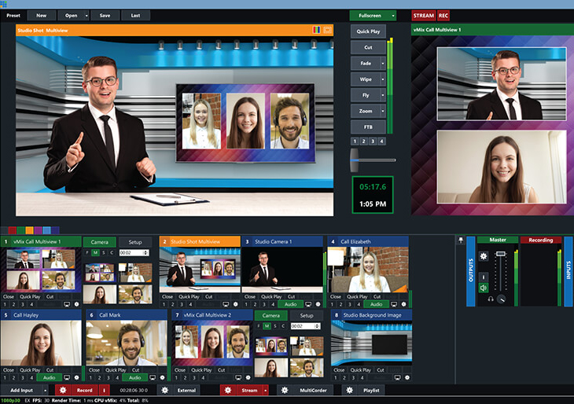The height and width of the screenshot is (404, 574).
Task: Open the INPUTS vertical tab in mixer
Action: (x=568, y=271)
